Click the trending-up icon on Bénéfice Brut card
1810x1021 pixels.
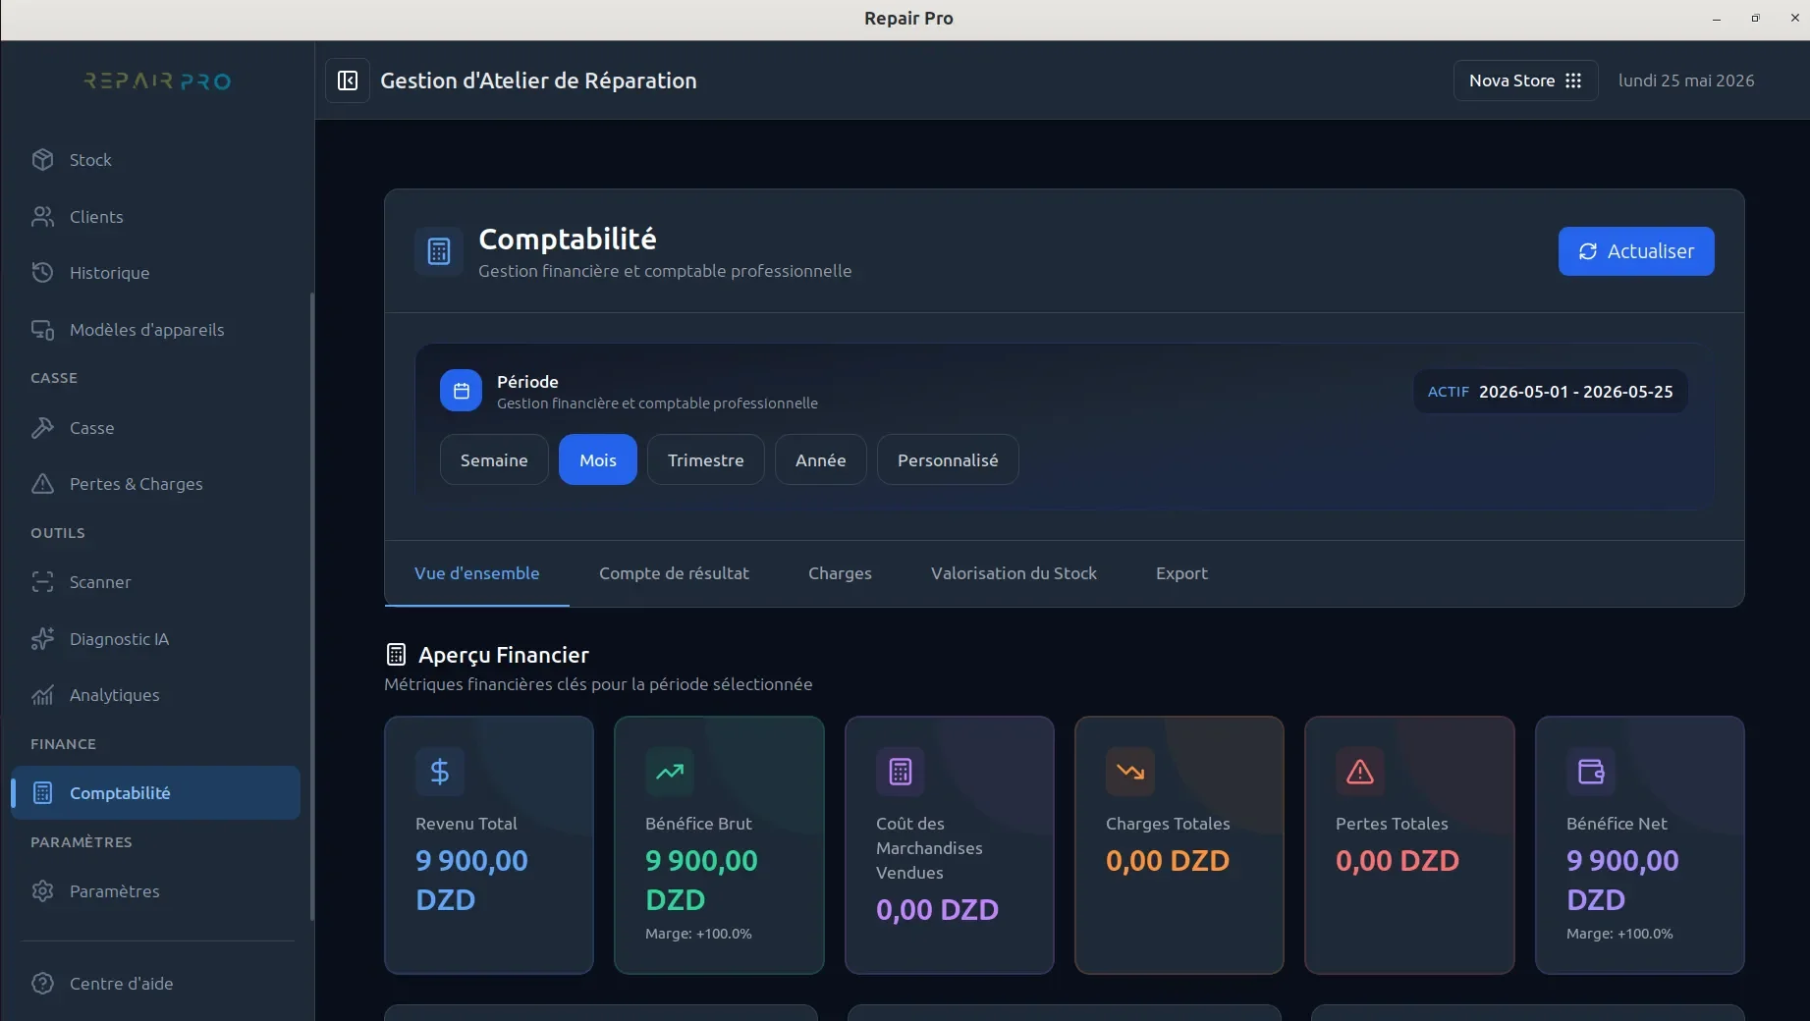[670, 772]
